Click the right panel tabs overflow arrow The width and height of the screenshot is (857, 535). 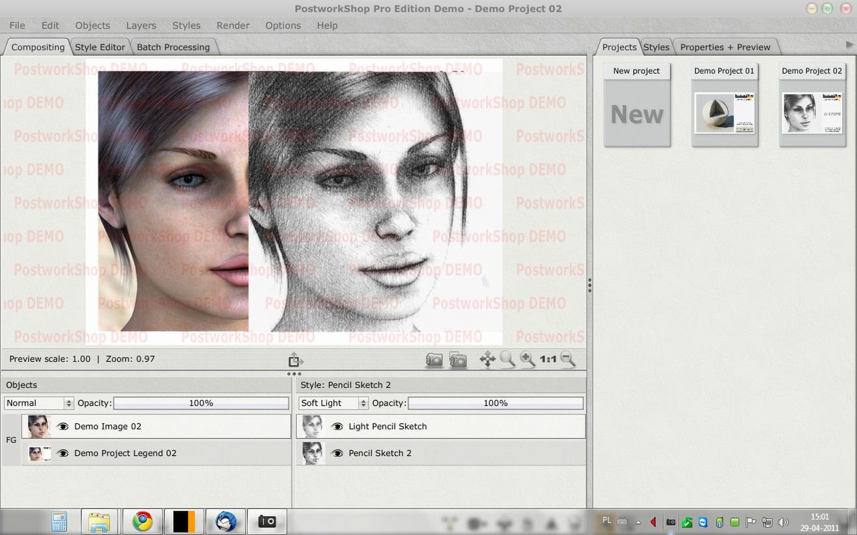850,44
